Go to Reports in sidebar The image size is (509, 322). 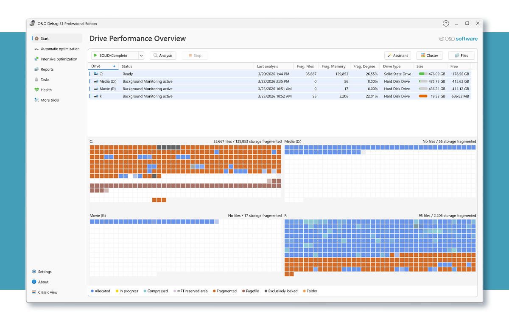tap(57, 69)
